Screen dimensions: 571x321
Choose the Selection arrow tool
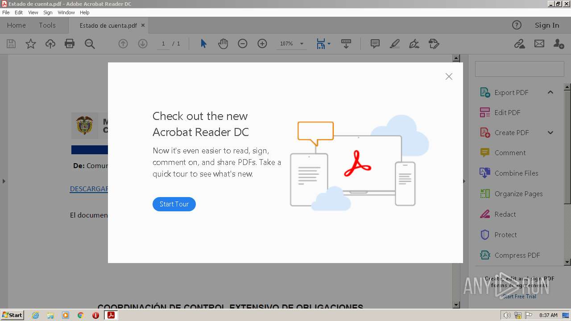[203, 44]
